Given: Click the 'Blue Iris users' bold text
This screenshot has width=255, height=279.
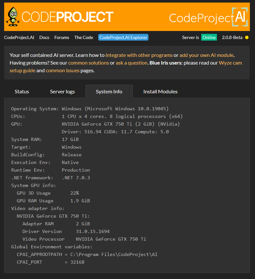Looking at the screenshot, I should coord(165,63).
